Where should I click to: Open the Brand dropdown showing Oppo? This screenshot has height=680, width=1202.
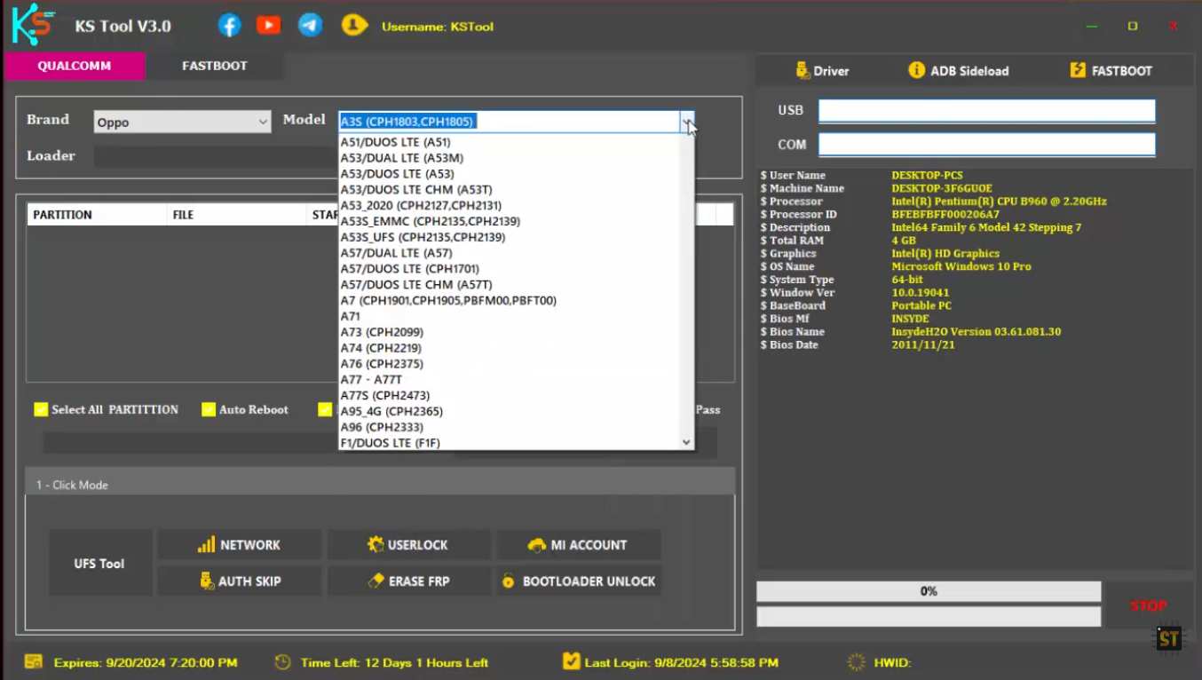[x=182, y=123]
